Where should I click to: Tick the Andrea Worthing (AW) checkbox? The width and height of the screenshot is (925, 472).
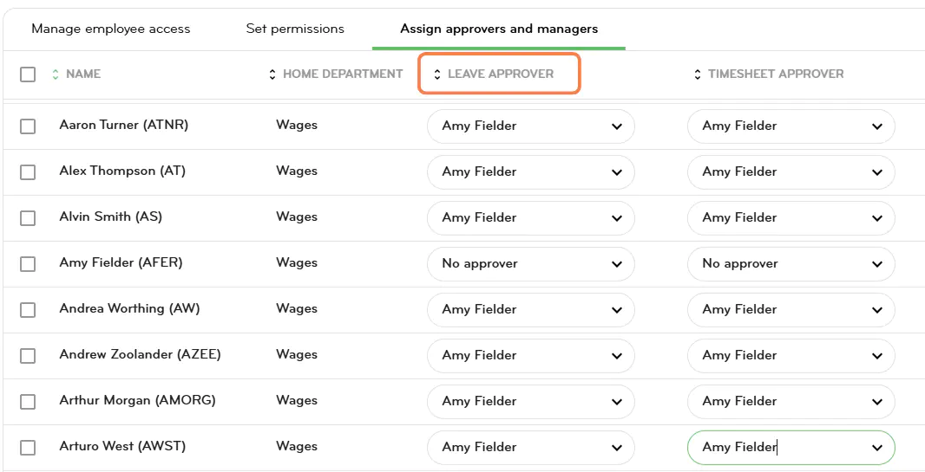(x=28, y=310)
